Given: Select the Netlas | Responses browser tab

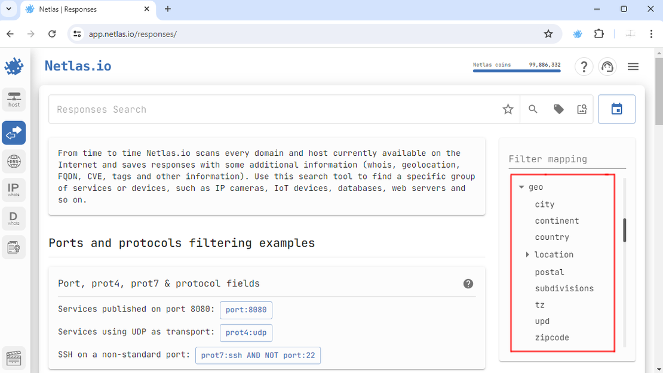Looking at the screenshot, I should coord(84,9).
